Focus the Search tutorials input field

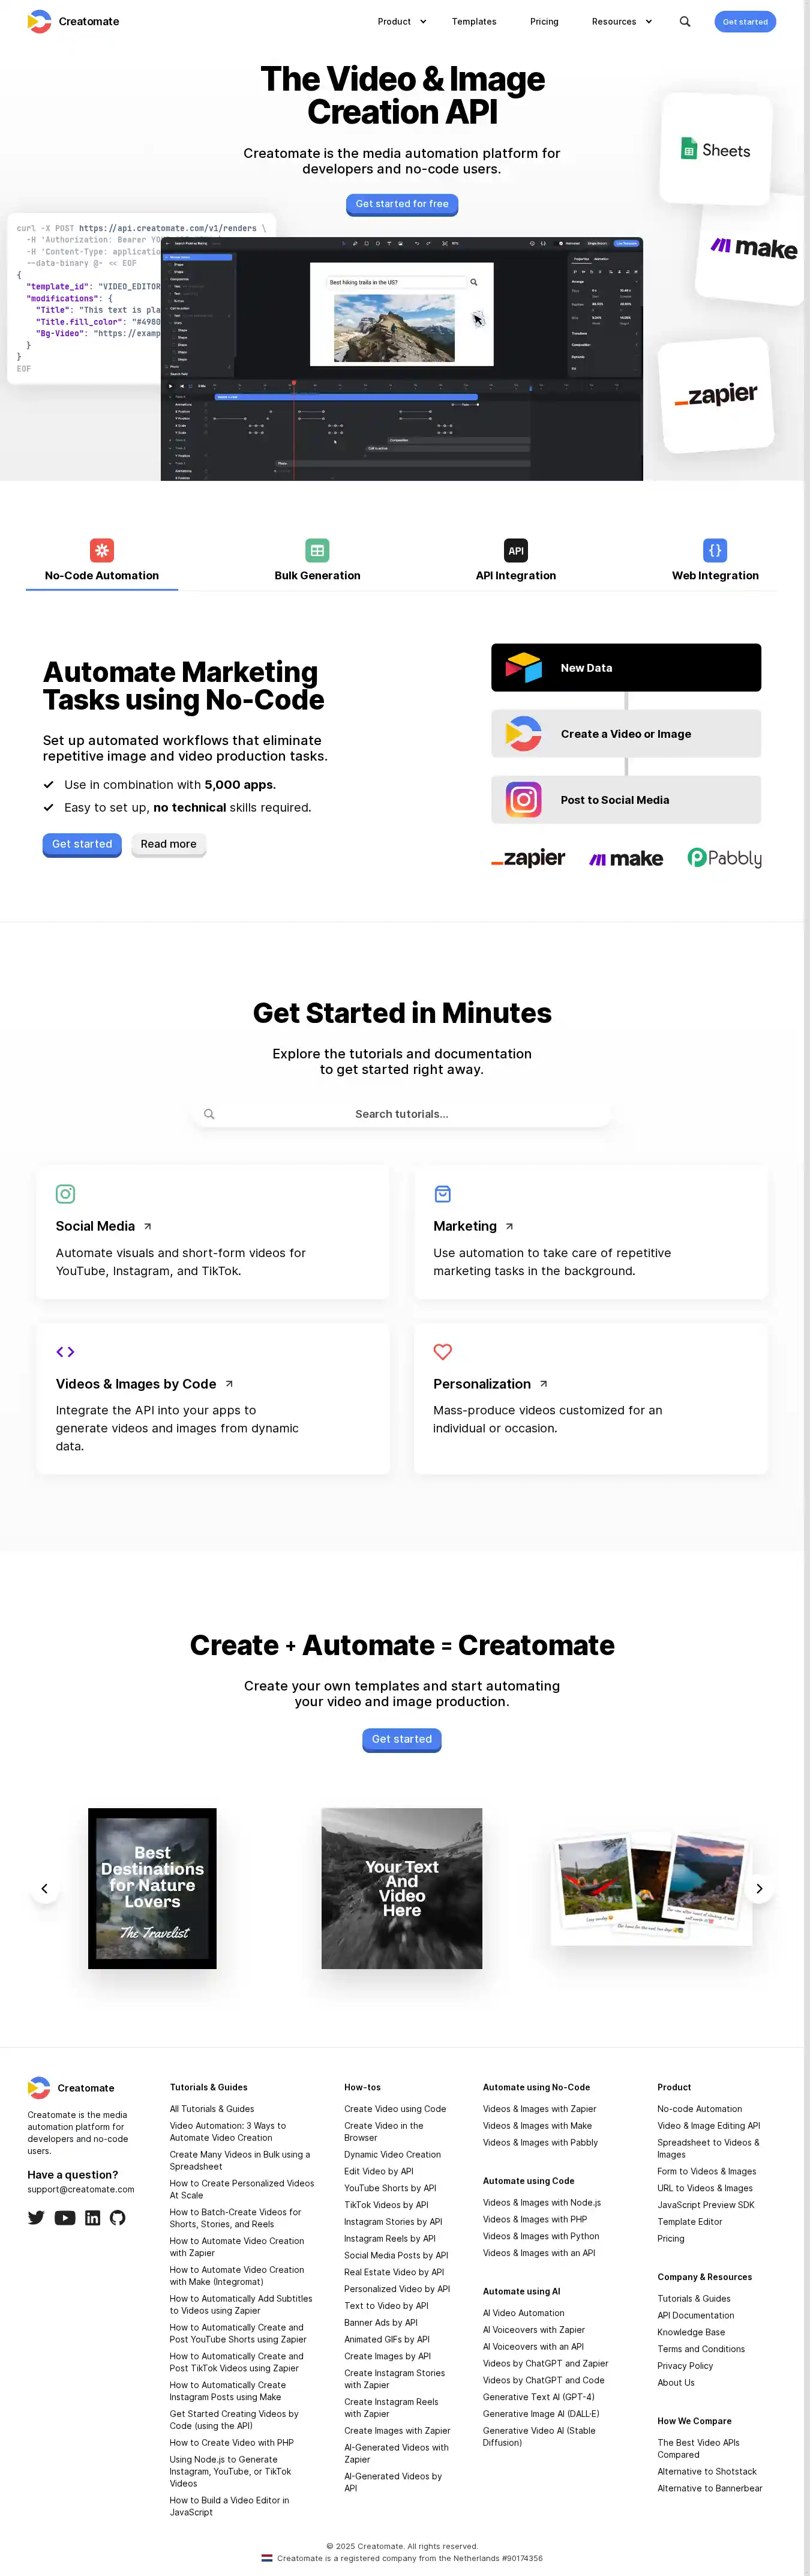click(x=402, y=1113)
